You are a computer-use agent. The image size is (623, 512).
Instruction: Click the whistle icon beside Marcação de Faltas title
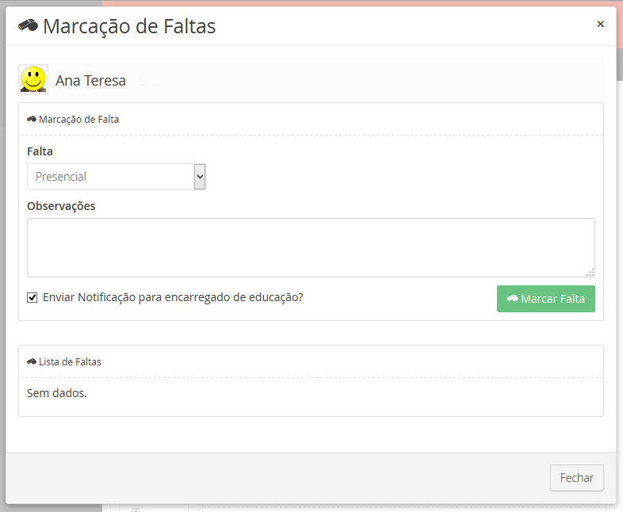click(x=28, y=25)
